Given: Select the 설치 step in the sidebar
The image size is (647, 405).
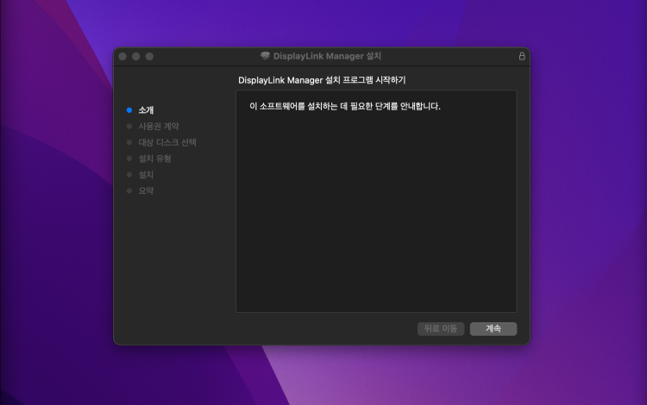Looking at the screenshot, I should click(146, 174).
